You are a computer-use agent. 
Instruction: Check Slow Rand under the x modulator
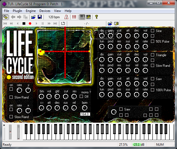coord(11,117)
